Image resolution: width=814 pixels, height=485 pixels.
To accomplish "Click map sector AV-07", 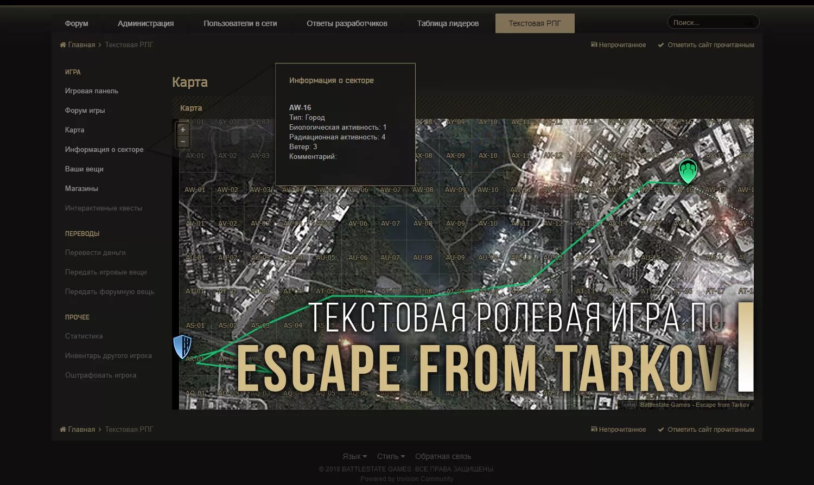I will 390,224.
